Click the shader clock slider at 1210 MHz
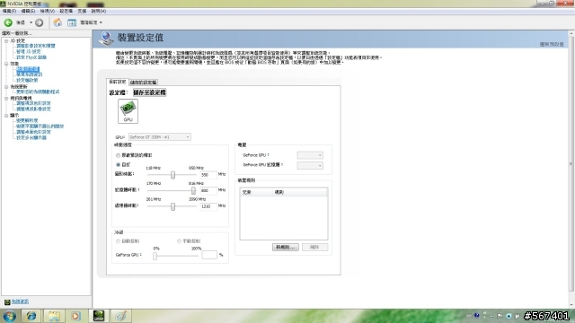The image size is (575, 323). pos(172,206)
